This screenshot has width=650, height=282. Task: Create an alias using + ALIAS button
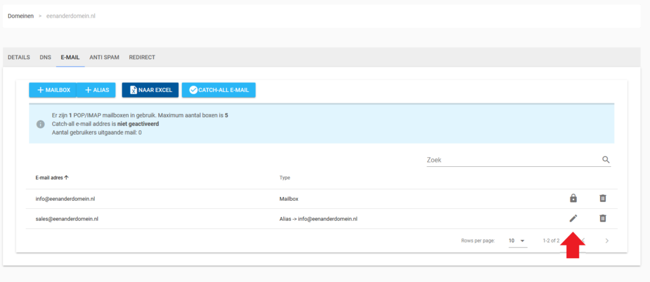tap(97, 90)
